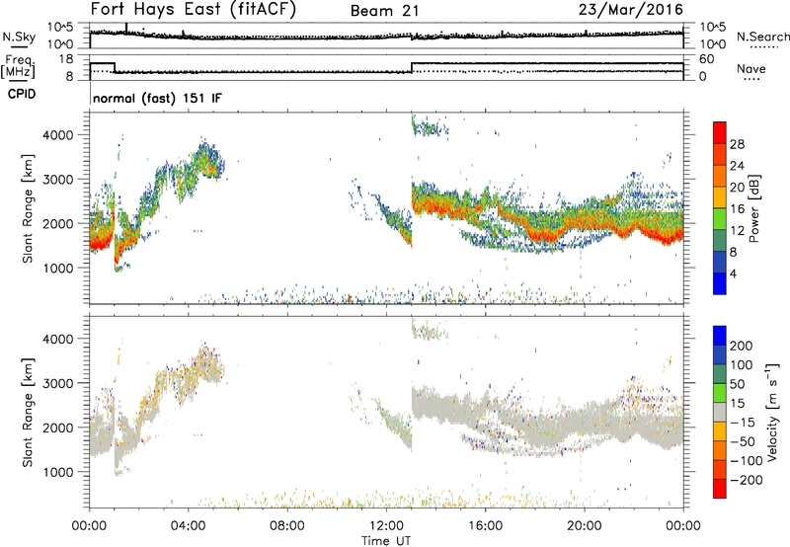790x547 pixels.
Task: Select the "04:00" time axis label
Action: [188, 526]
